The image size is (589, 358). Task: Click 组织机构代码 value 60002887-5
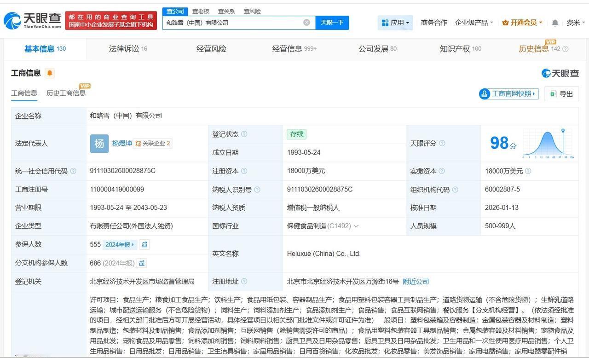[502, 189]
